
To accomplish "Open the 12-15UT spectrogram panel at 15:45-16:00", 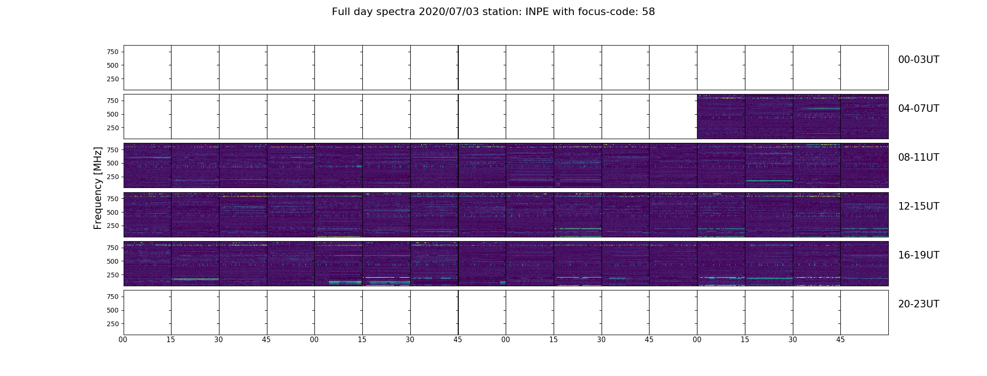I will pos(864,214).
